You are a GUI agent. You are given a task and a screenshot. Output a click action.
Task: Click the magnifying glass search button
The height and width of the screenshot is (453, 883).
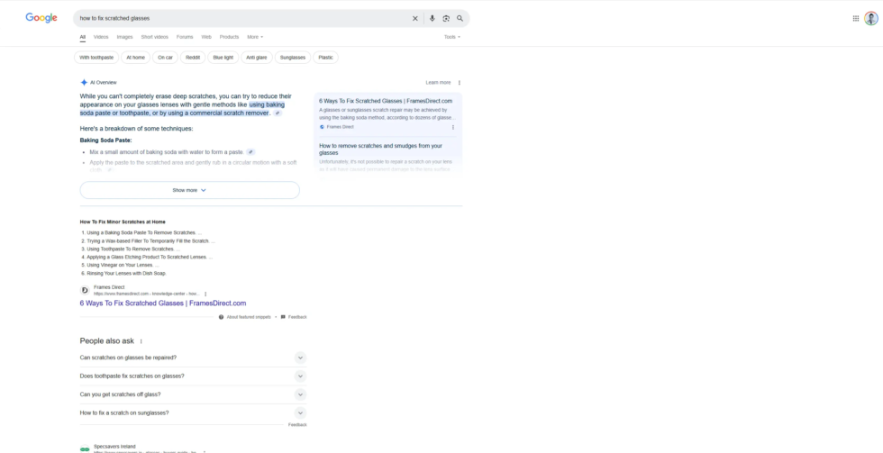click(460, 19)
